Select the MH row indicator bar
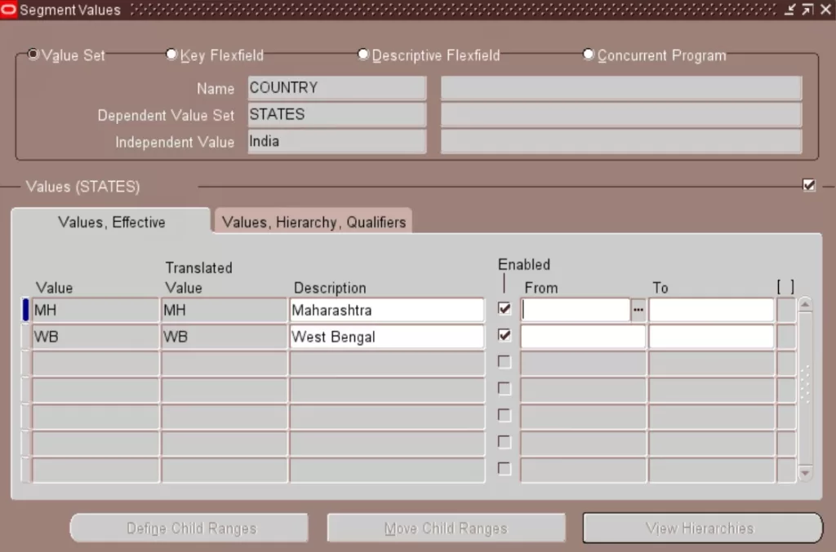Viewport: 836px width, 552px height. 25,311
